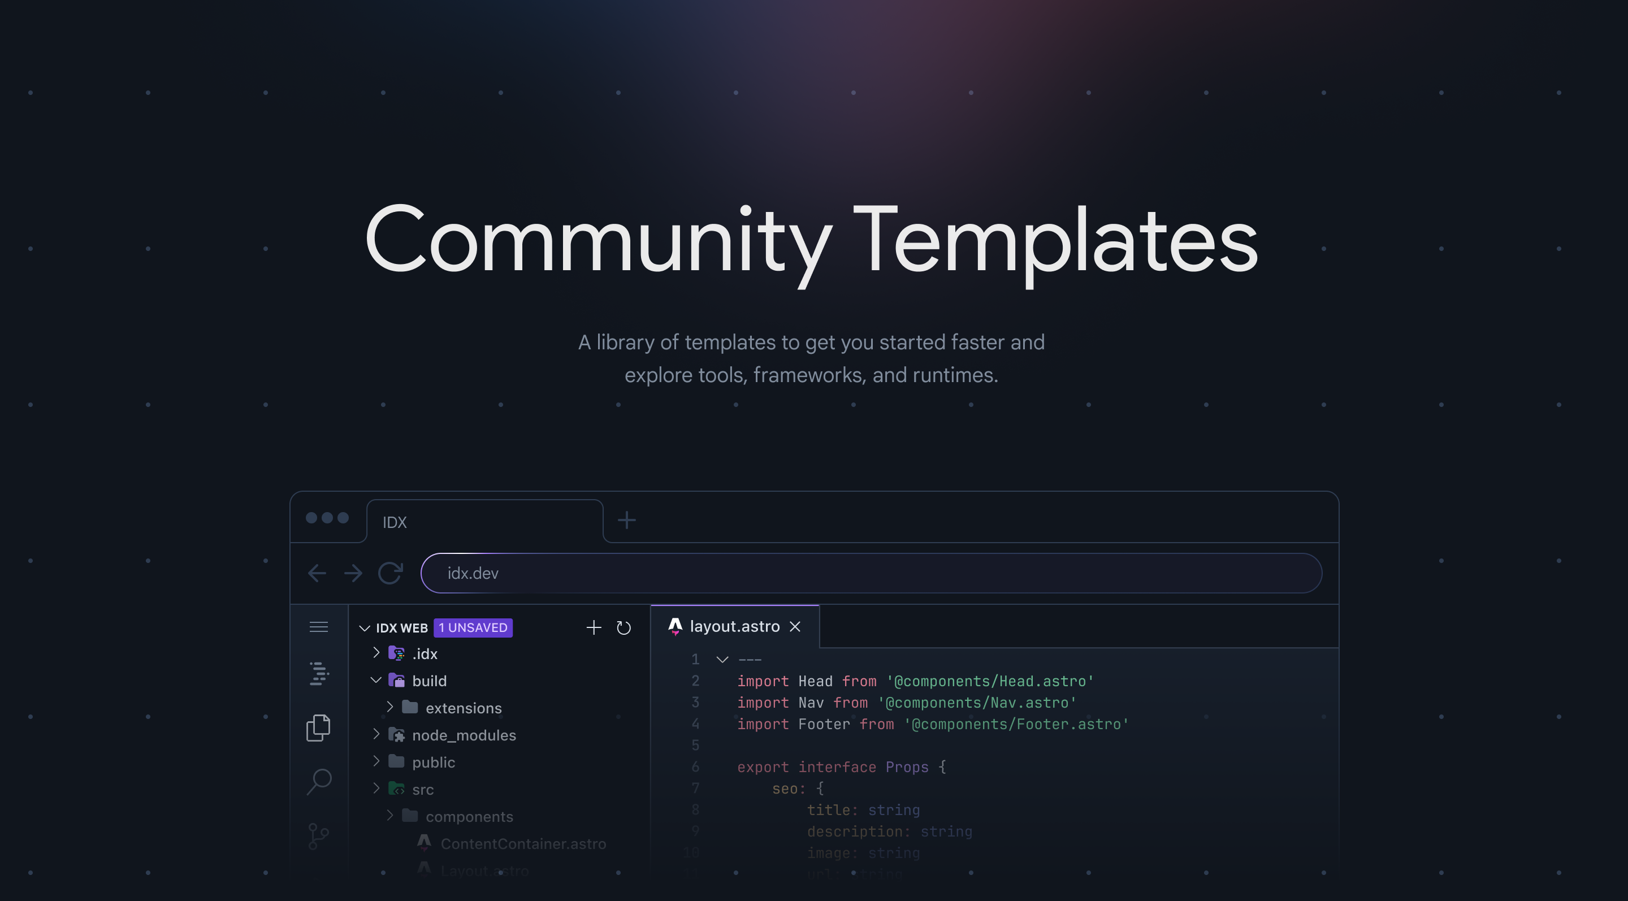
Task: Click the browser back arrow
Action: (317, 573)
